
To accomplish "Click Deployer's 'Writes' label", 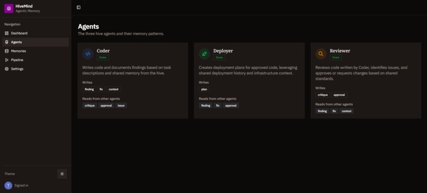I will [203, 82].
